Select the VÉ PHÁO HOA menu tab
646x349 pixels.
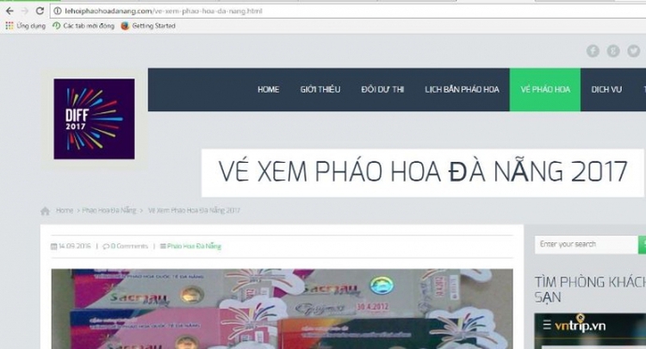pyautogui.click(x=545, y=90)
